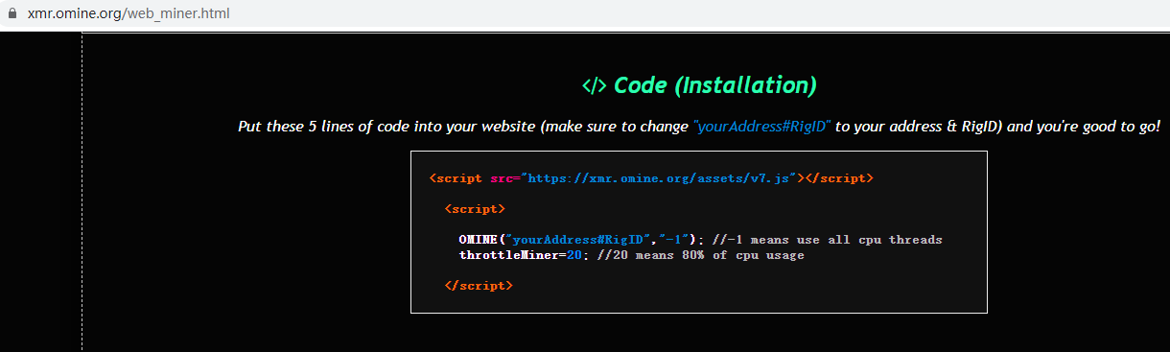Click the "use all cpu threads" comment
This screenshot has width=1170, height=352.
tap(869, 240)
